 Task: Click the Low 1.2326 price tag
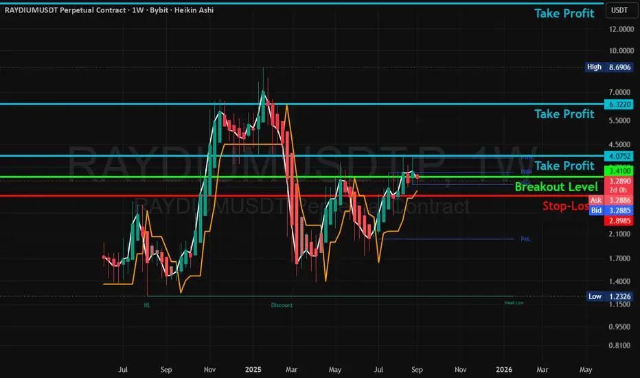tap(610, 296)
